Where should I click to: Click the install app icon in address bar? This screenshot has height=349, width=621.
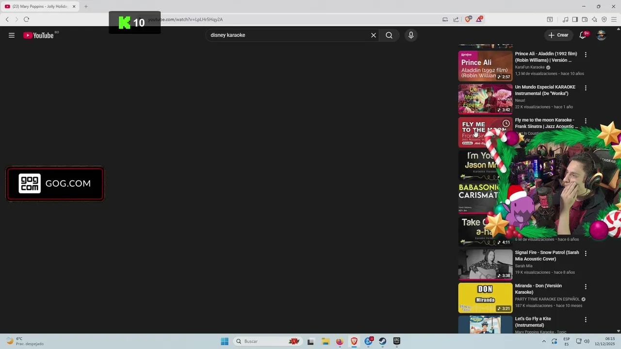pos(445,19)
